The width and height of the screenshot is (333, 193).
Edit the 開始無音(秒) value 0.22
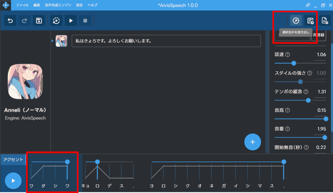[321, 147]
